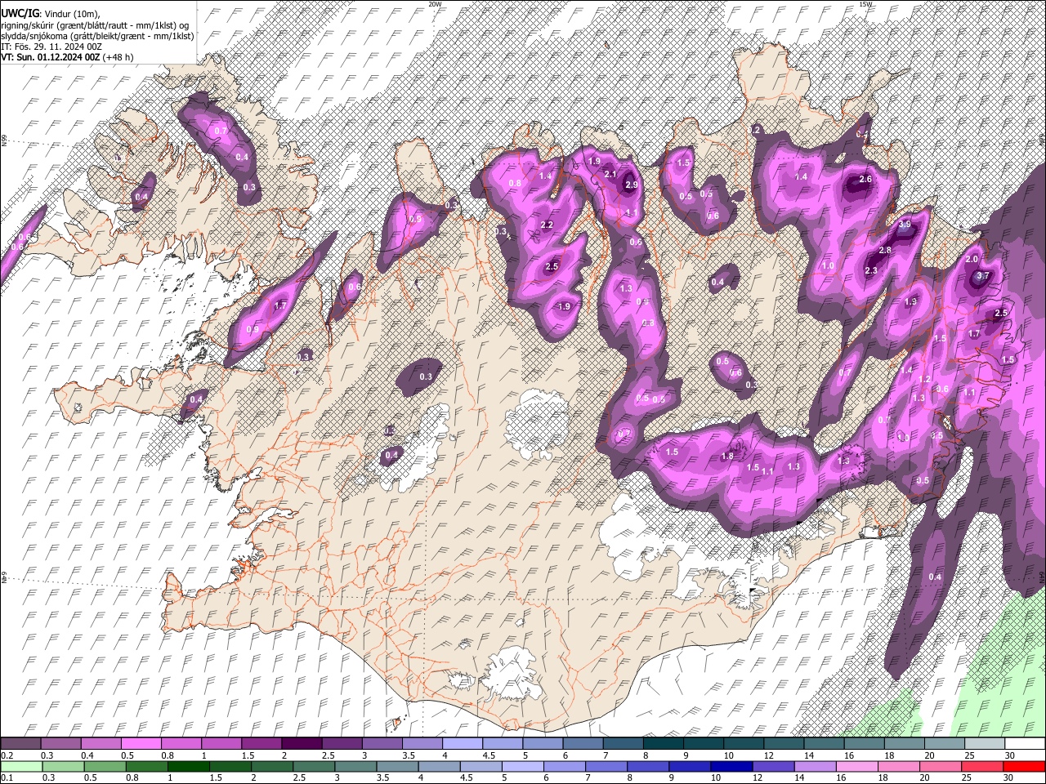Click the 1.8 snowfall value on the map
Viewport: 1046px width, 784px height.
click(727, 457)
